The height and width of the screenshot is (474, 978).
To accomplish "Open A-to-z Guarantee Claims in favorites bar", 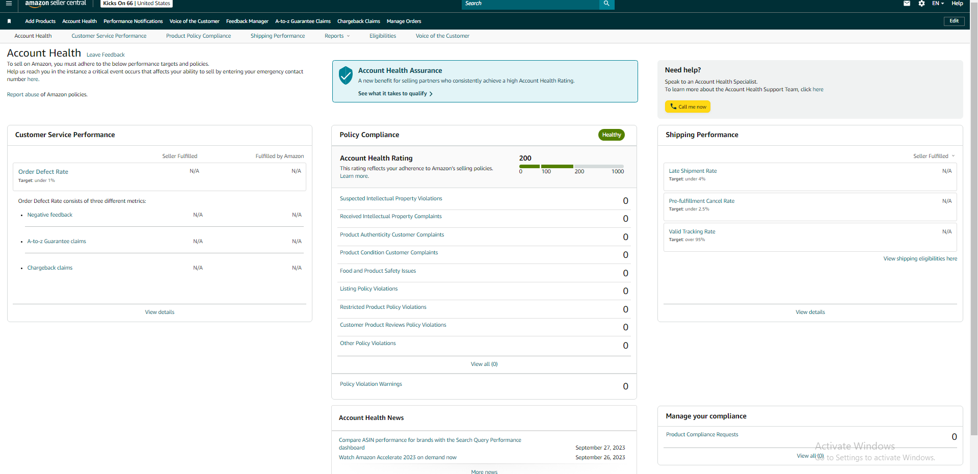I will point(303,21).
